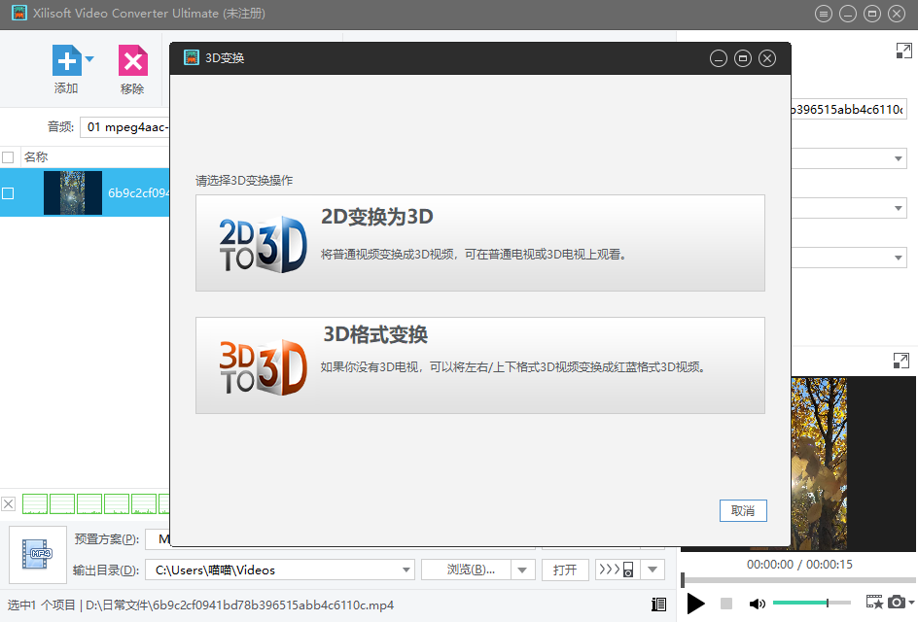Choose the 2D变换为3D option
This screenshot has width=918, height=622.
click(x=479, y=243)
